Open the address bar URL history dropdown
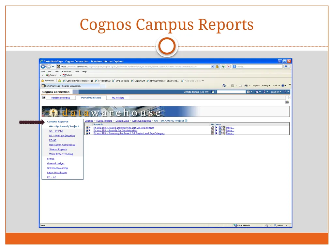This screenshot has height=250, width=334. [212, 66]
